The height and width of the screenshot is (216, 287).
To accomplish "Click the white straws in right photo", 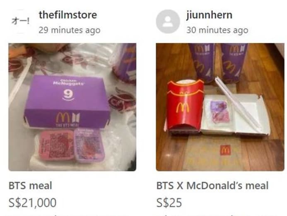I will 239,104.
